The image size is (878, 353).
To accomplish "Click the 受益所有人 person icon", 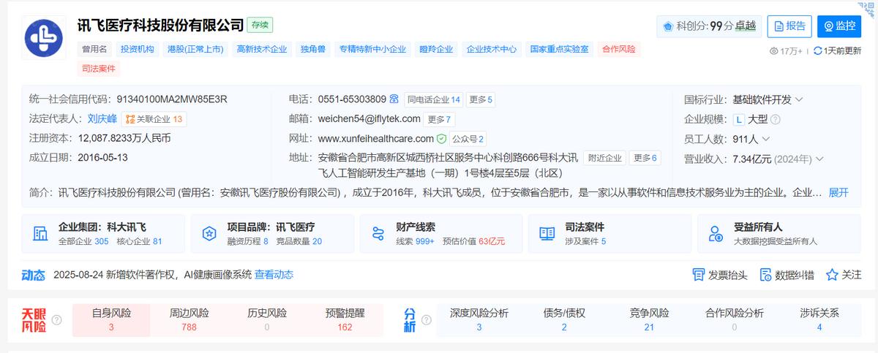I will [x=716, y=234].
